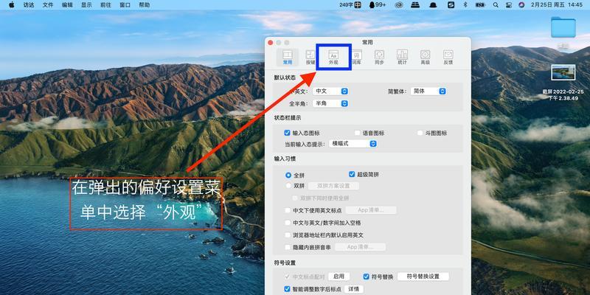Open Control Center in menu bar
Viewport: 590px width, 295px height.
[x=509, y=5]
